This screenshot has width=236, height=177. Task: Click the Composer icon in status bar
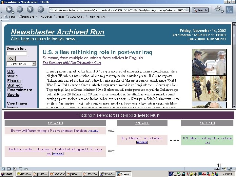15,169
